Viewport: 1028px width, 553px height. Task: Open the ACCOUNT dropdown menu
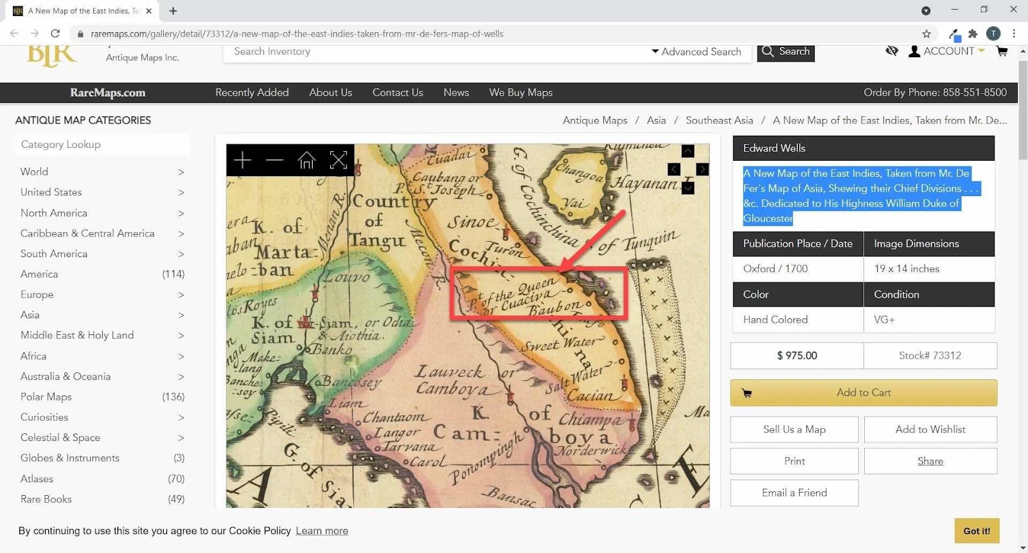tap(947, 51)
